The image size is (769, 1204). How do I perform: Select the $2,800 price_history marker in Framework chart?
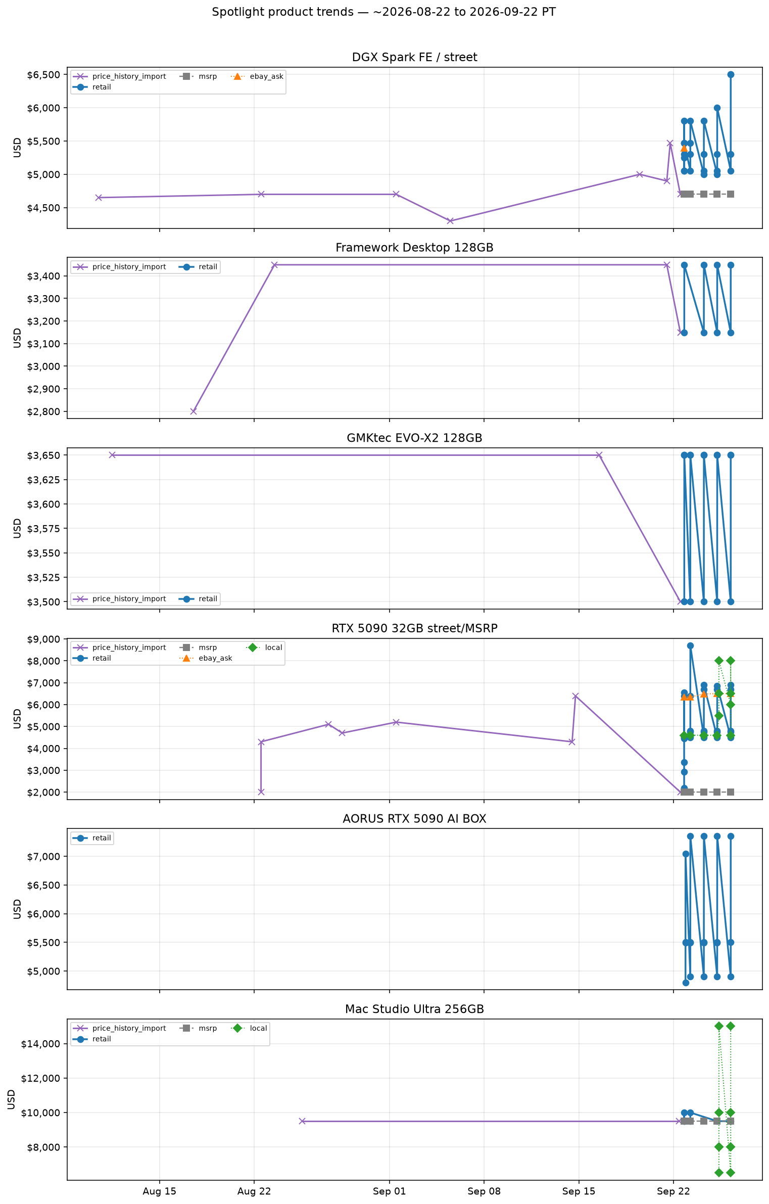pyautogui.click(x=194, y=411)
